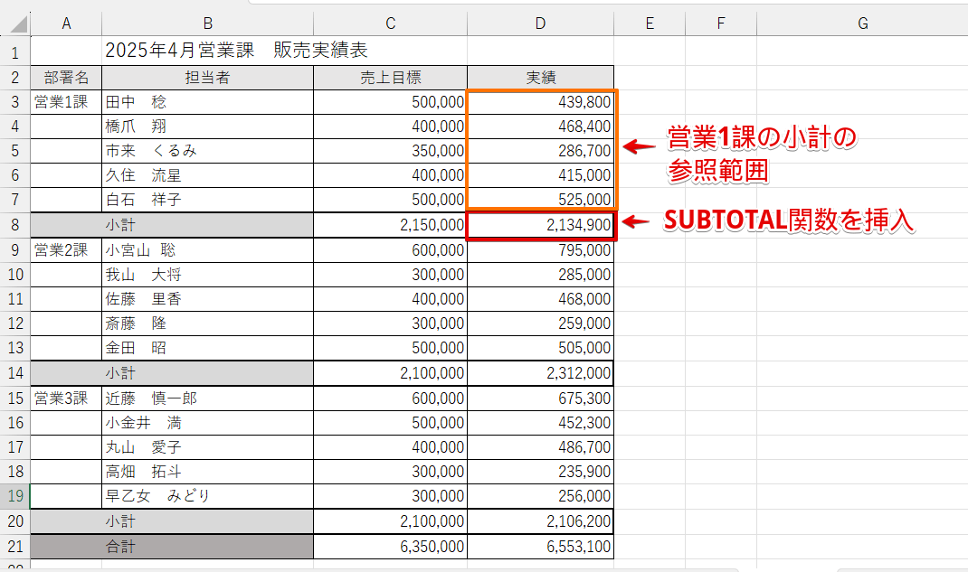Select cell with 丸山 愛子
Image resolution: width=968 pixels, height=572 pixels.
(x=207, y=447)
